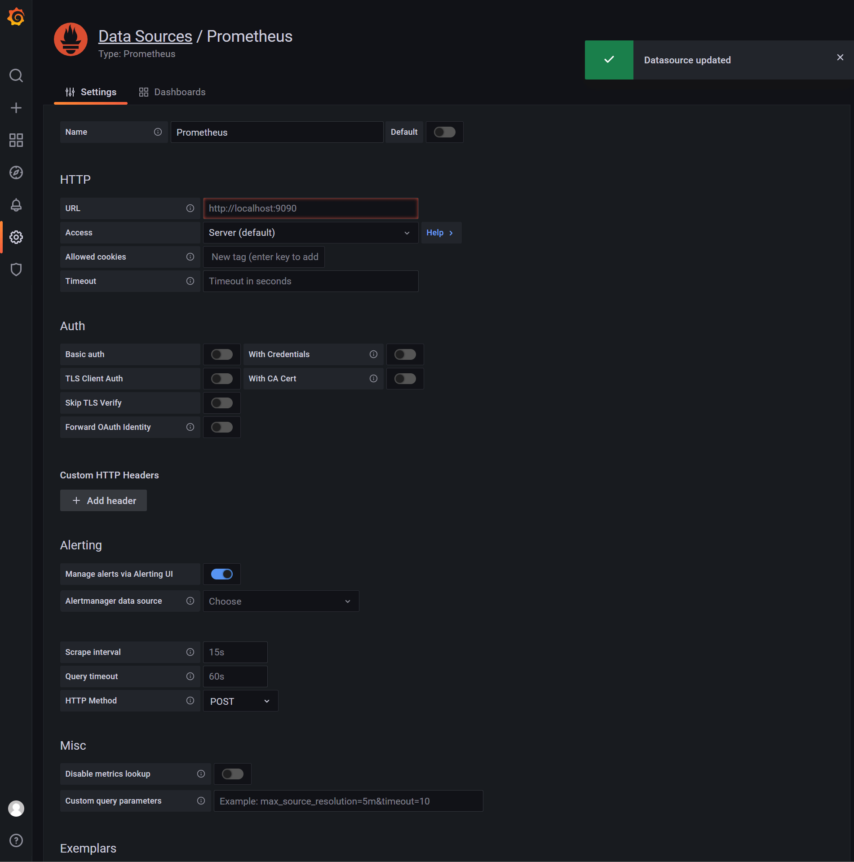The width and height of the screenshot is (854, 862).
Task: Click the Query timeout input field
Action: pyautogui.click(x=235, y=676)
